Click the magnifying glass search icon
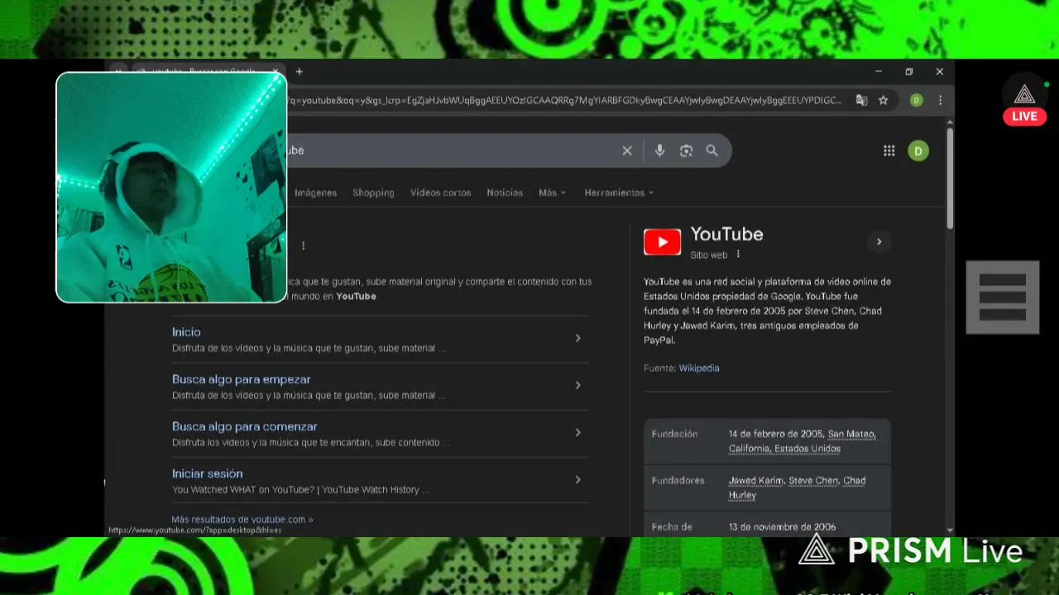The height and width of the screenshot is (595, 1059). point(712,150)
